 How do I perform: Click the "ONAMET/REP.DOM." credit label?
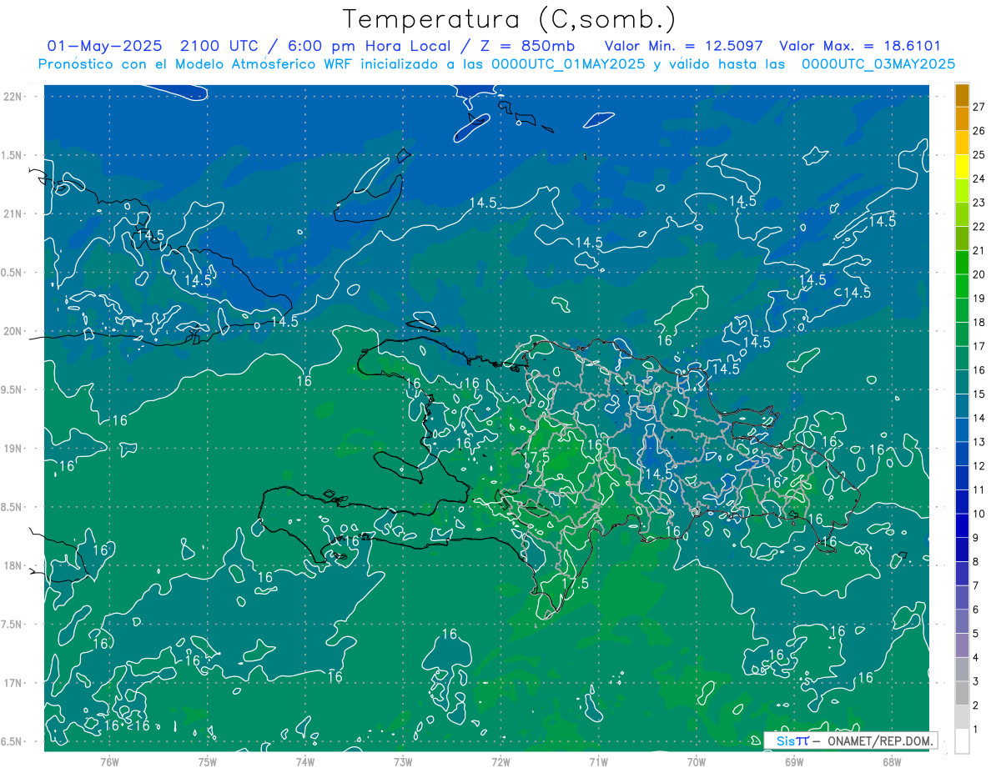point(878,740)
